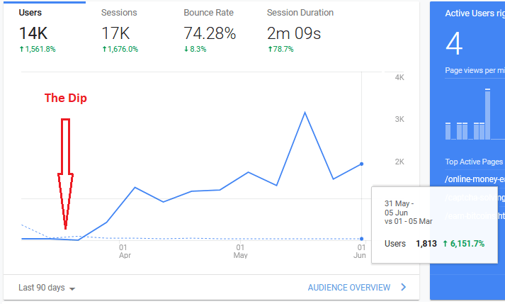The width and height of the screenshot is (505, 304).
Task: Click the 01 May axis label
Action: pyautogui.click(x=240, y=252)
